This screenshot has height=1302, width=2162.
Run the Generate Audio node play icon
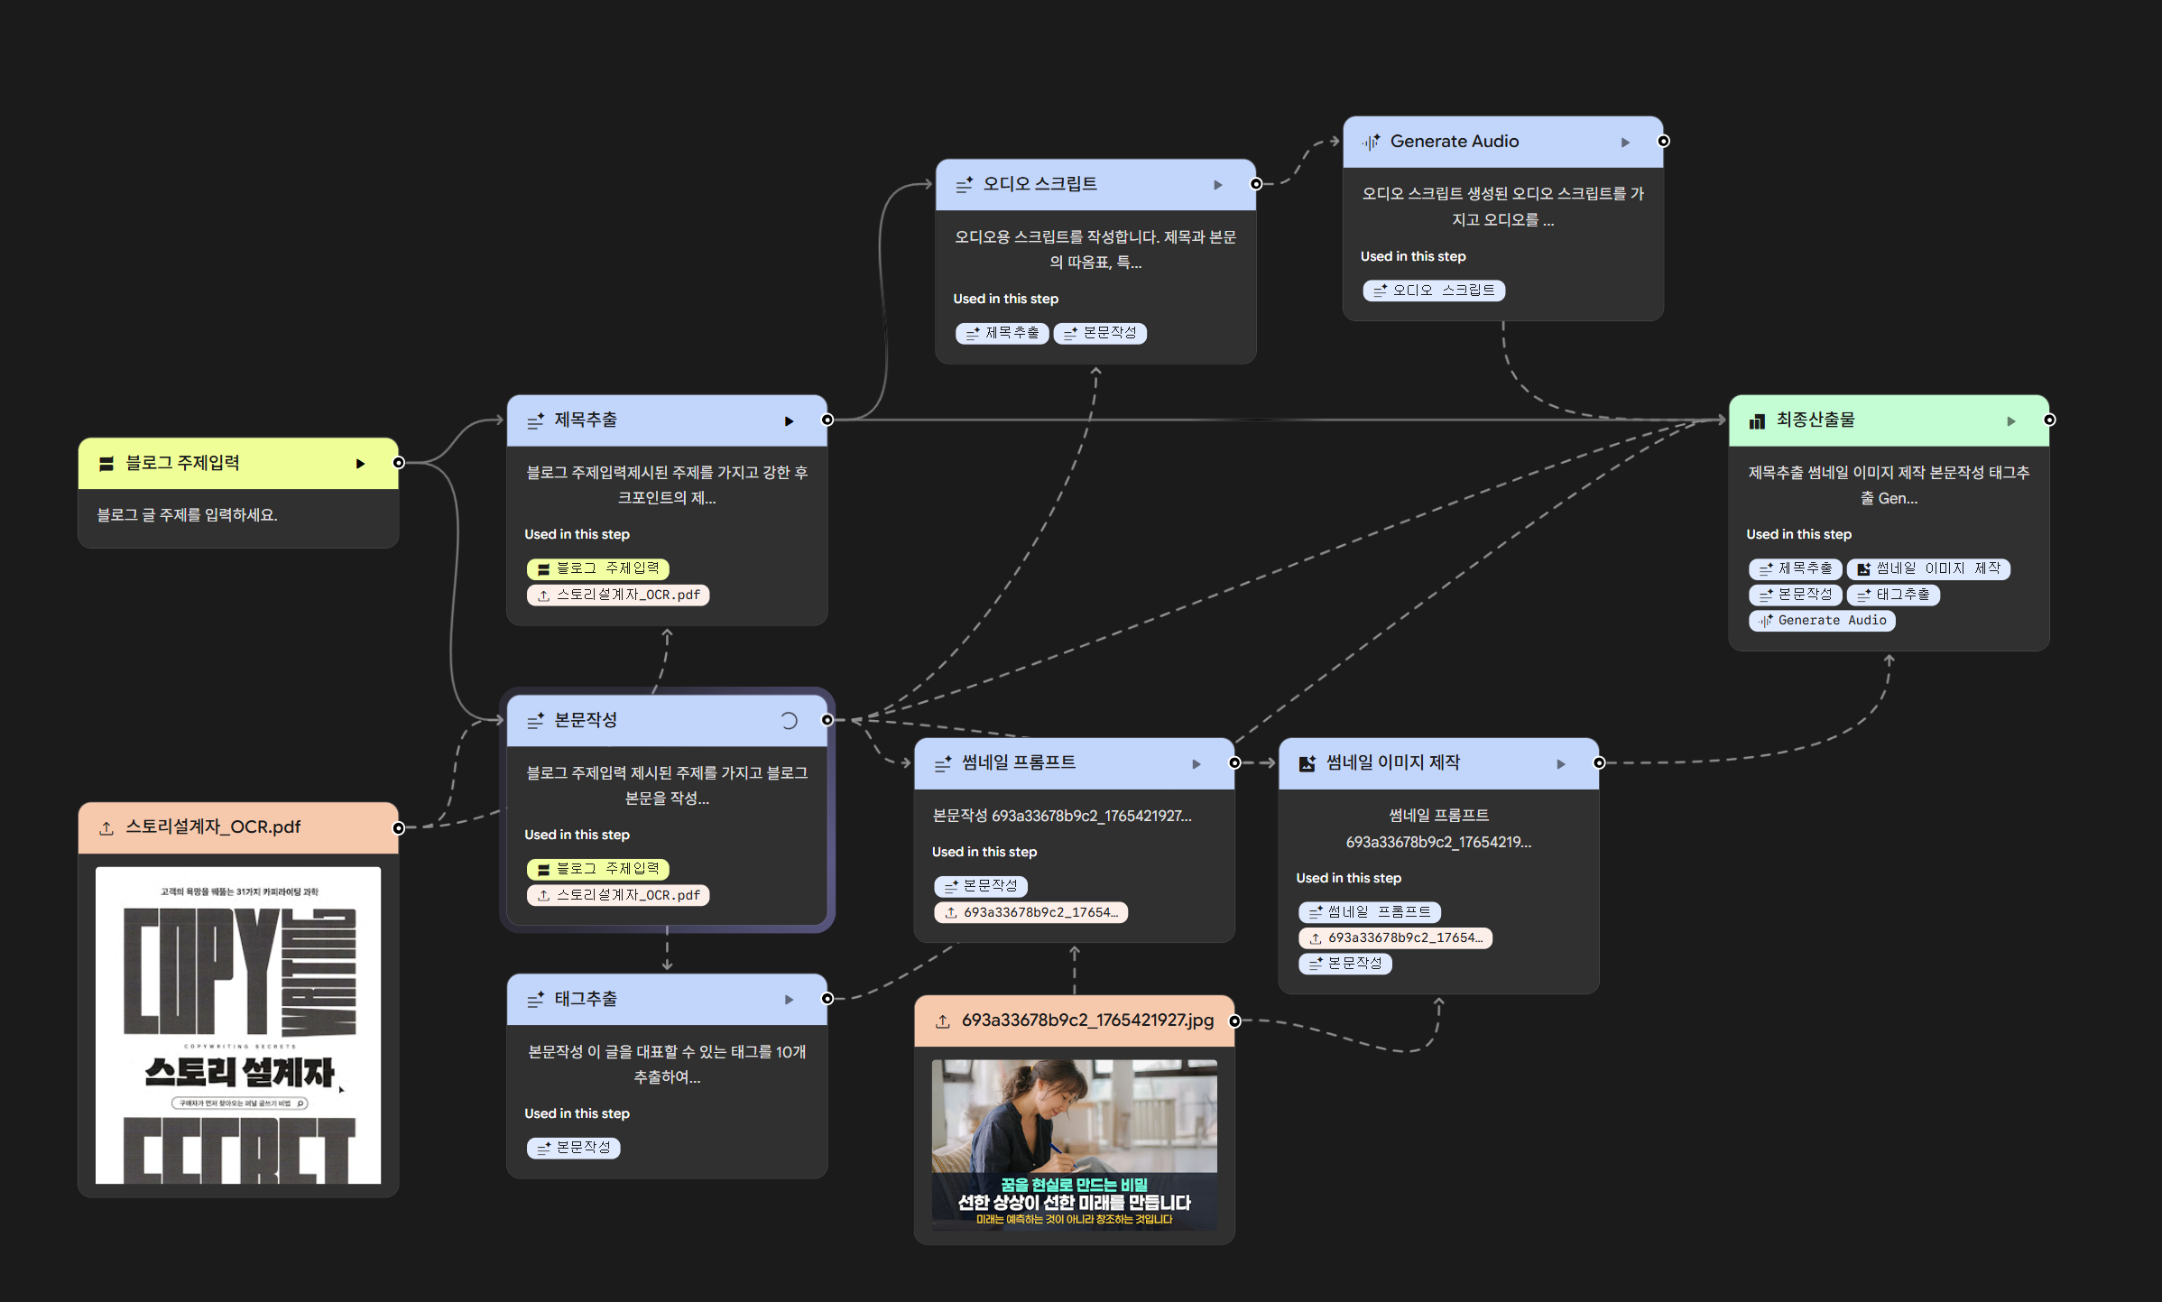click(1625, 143)
